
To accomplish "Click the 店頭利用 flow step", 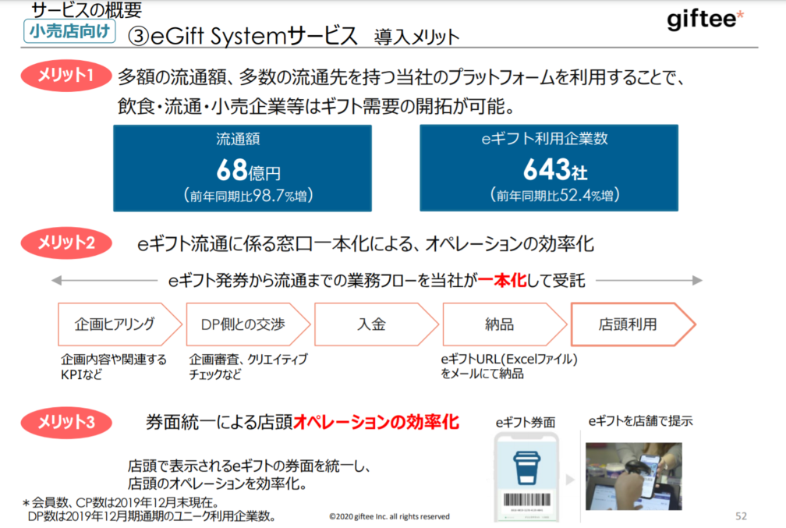I will 633,324.
